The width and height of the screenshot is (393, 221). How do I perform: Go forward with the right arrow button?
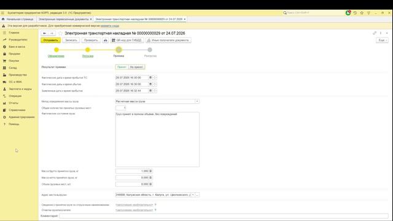click(x=52, y=33)
